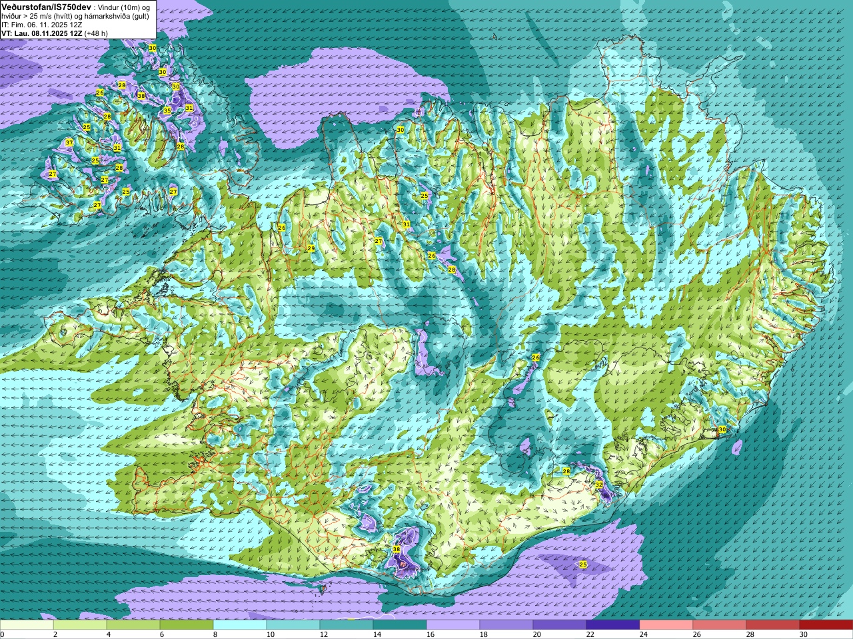Click the light pink 24–26 legend swatch
Screen dimensions: 853x639
[x=666, y=625]
